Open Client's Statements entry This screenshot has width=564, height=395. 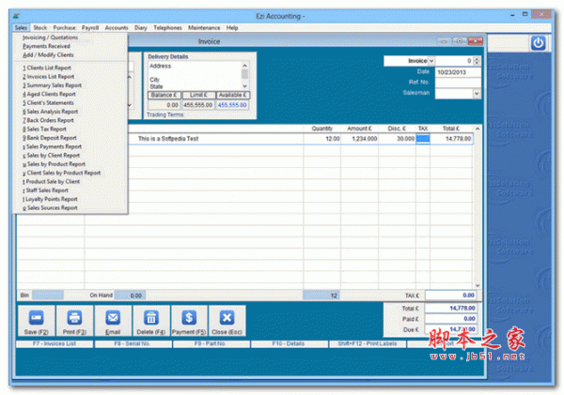pos(48,102)
